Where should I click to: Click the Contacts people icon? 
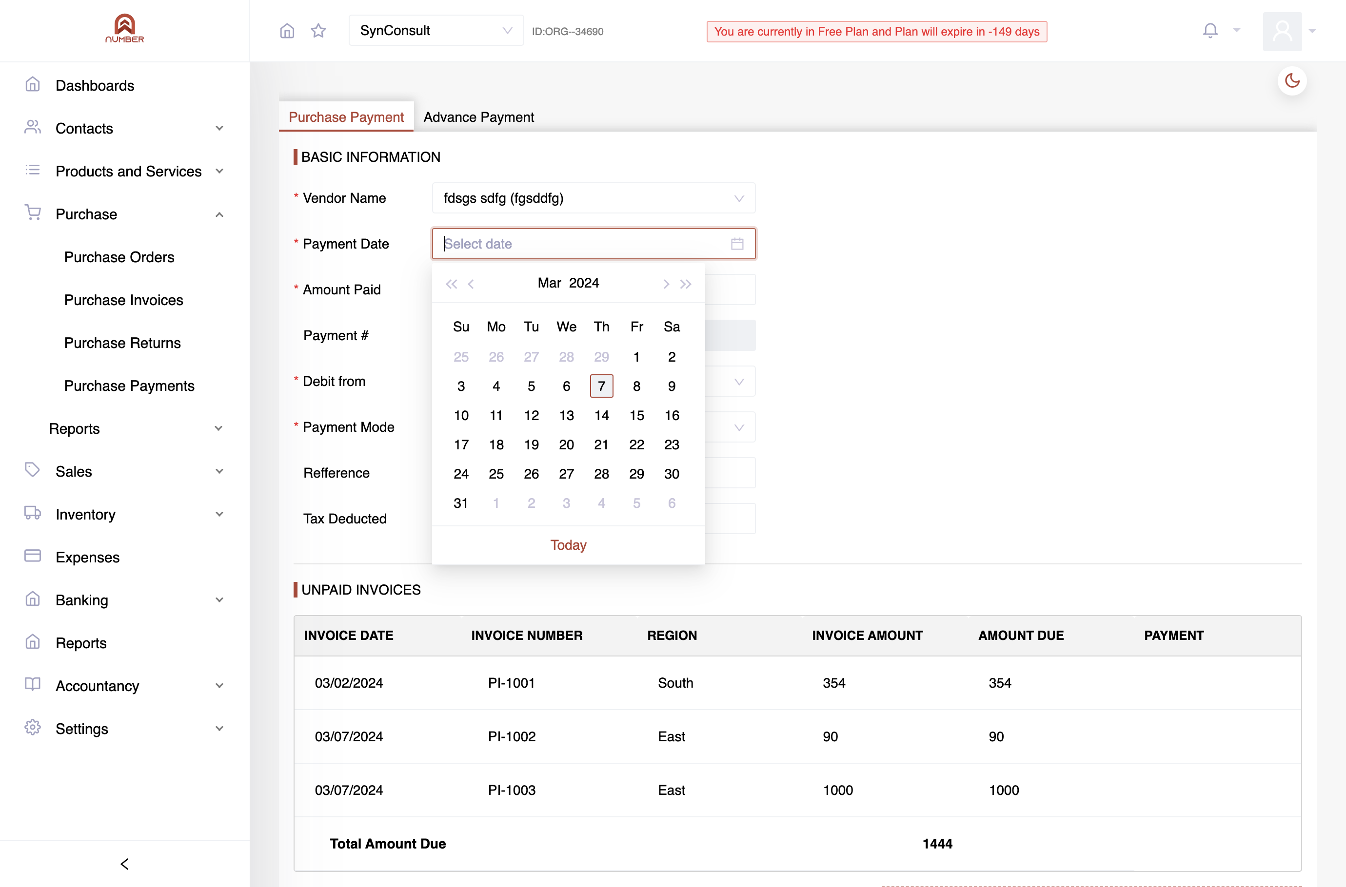pyautogui.click(x=33, y=127)
